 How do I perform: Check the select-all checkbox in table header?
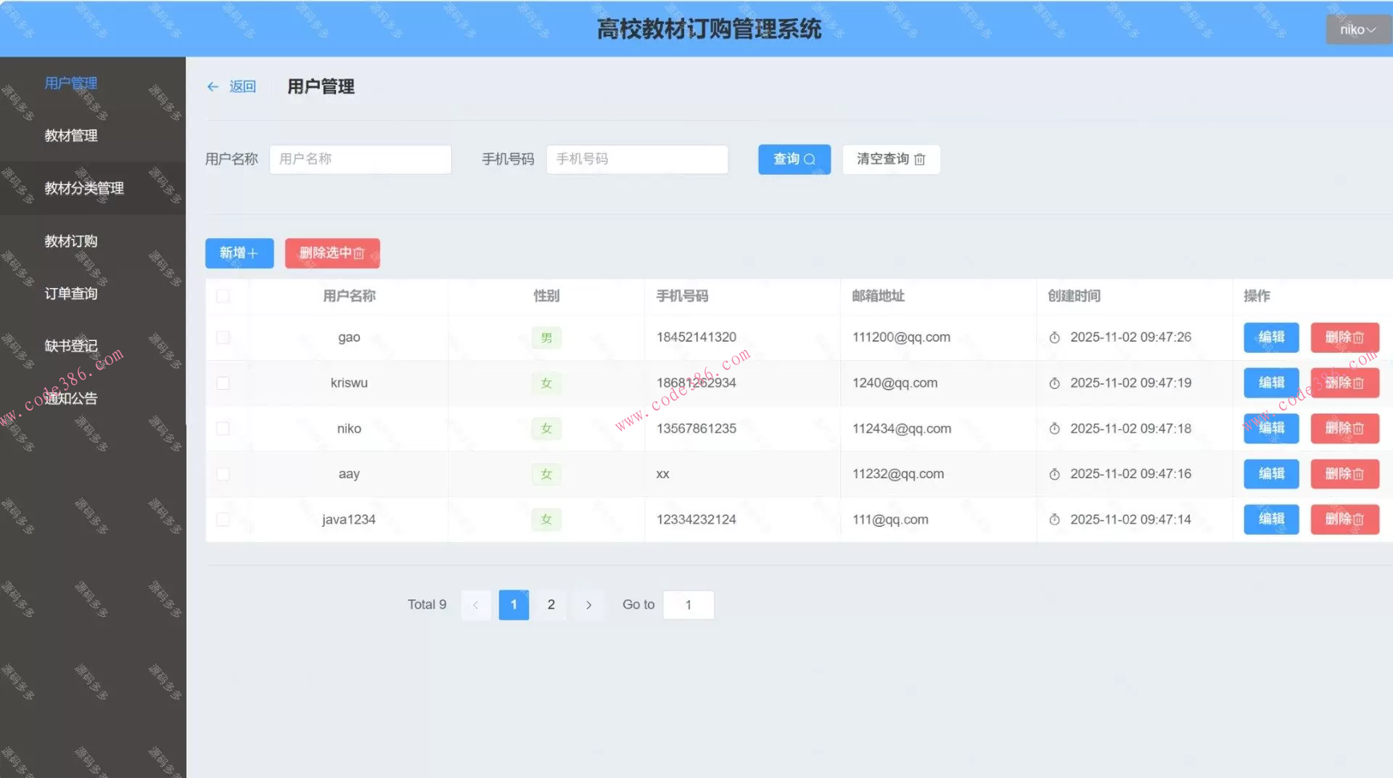pyautogui.click(x=223, y=296)
